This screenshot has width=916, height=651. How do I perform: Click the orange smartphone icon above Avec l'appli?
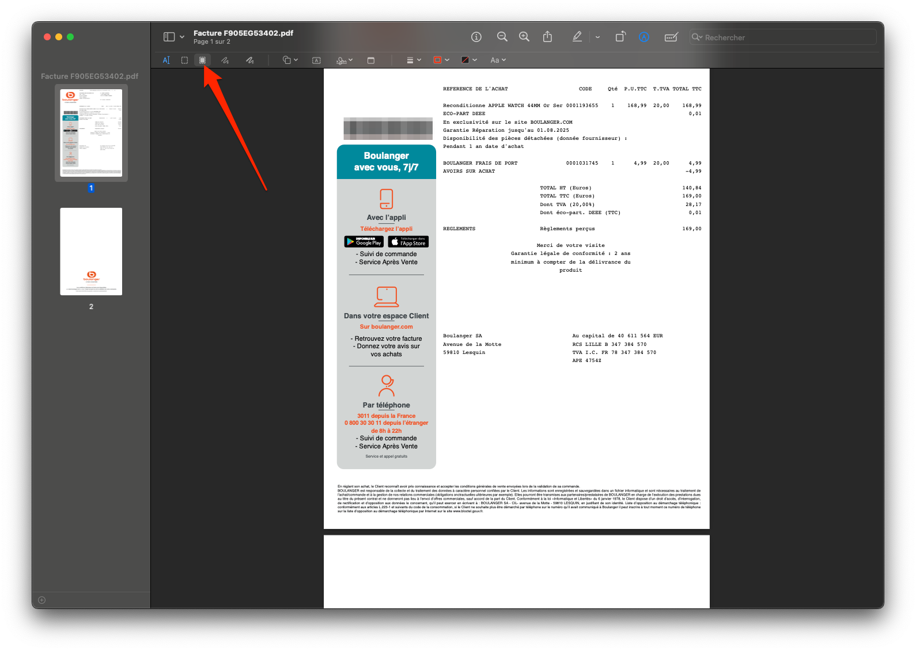tap(387, 199)
